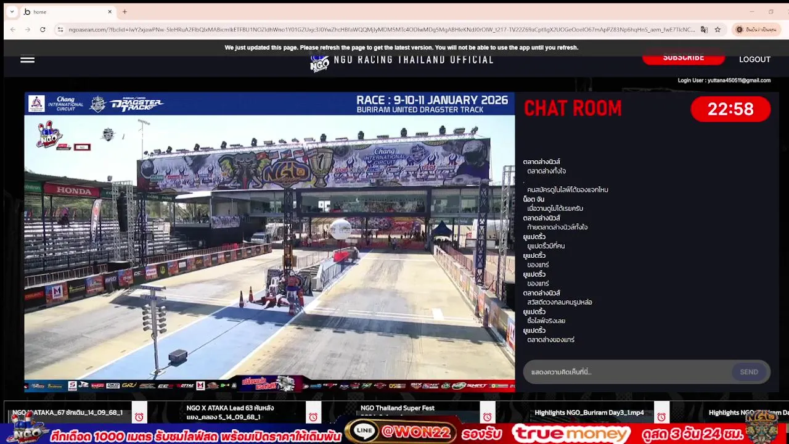Click chat message 'ยูเเปตริ้วมีกี่คน'
Image resolution: width=789 pixels, height=444 pixels.
pyautogui.click(x=546, y=246)
